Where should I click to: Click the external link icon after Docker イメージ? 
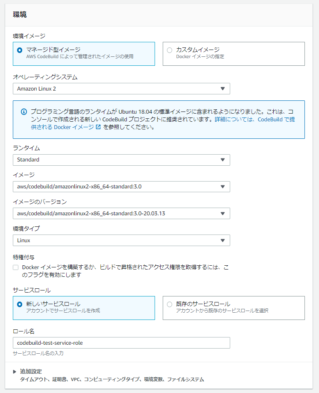click(98, 127)
